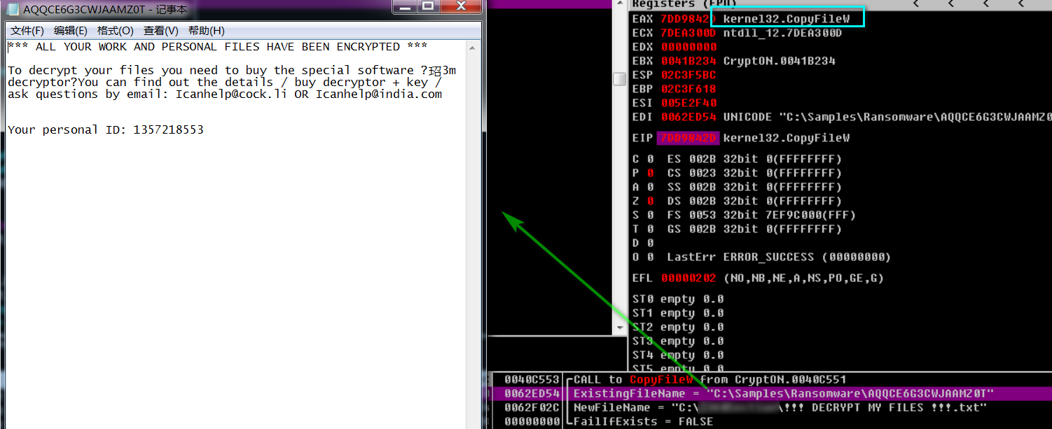Open the 格式(O) menu in Notepad
This screenshot has width=1052, height=429.
pyautogui.click(x=116, y=31)
